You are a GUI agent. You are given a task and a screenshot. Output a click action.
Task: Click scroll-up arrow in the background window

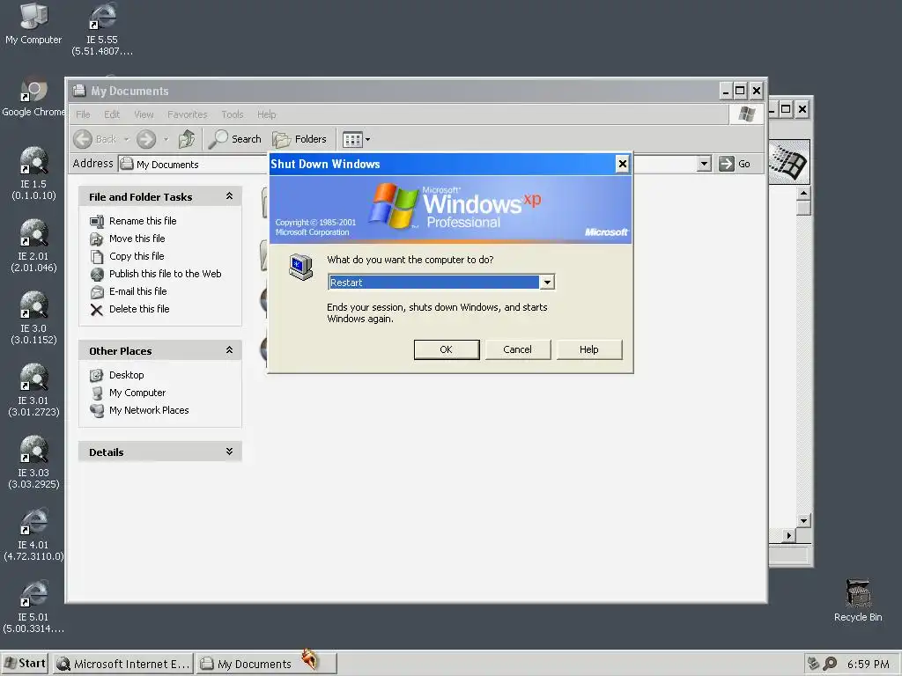pyautogui.click(x=804, y=193)
